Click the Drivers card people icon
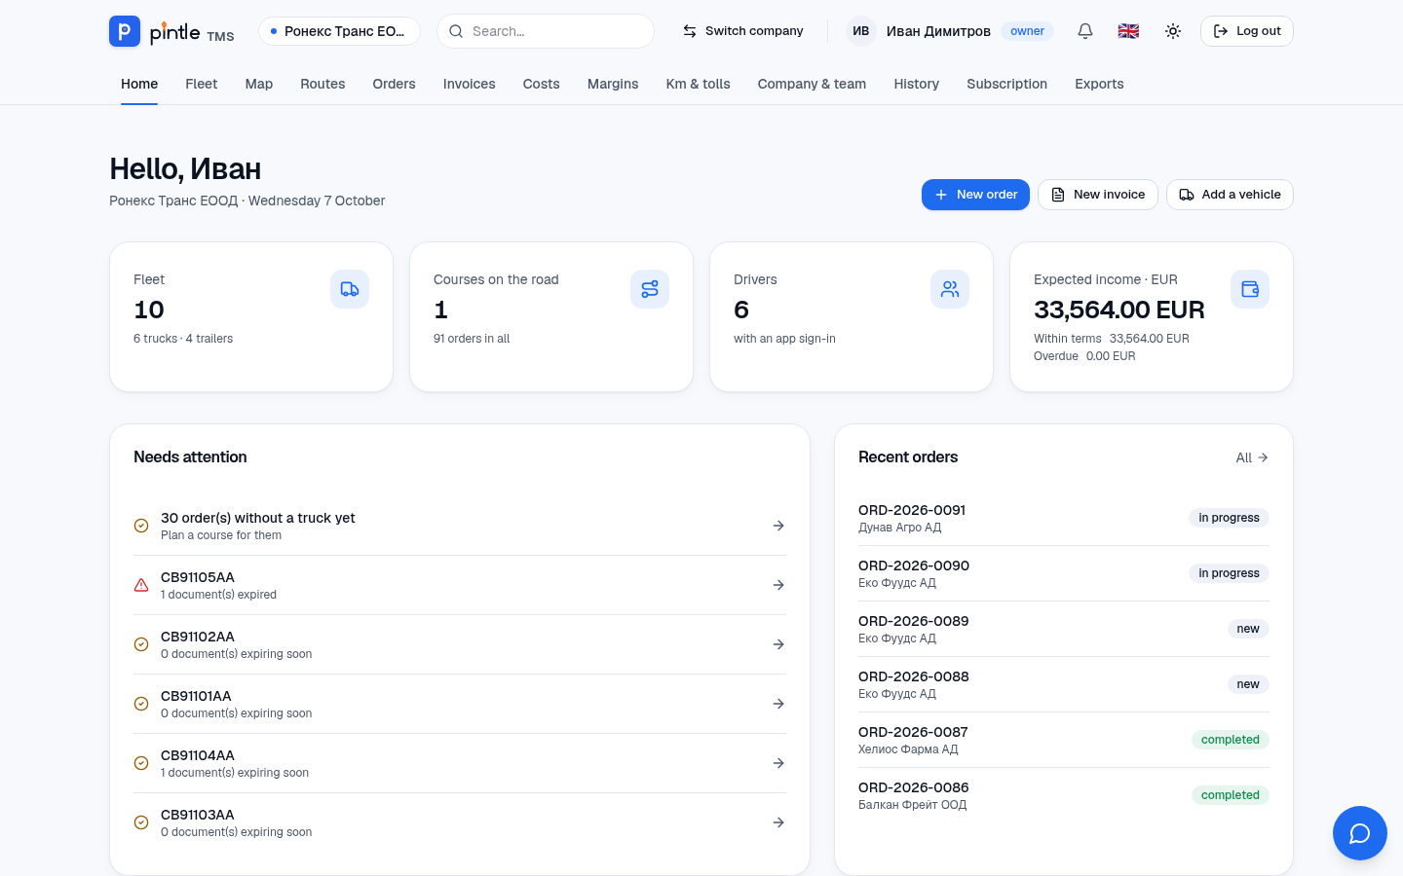The image size is (1403, 876). tap(950, 289)
